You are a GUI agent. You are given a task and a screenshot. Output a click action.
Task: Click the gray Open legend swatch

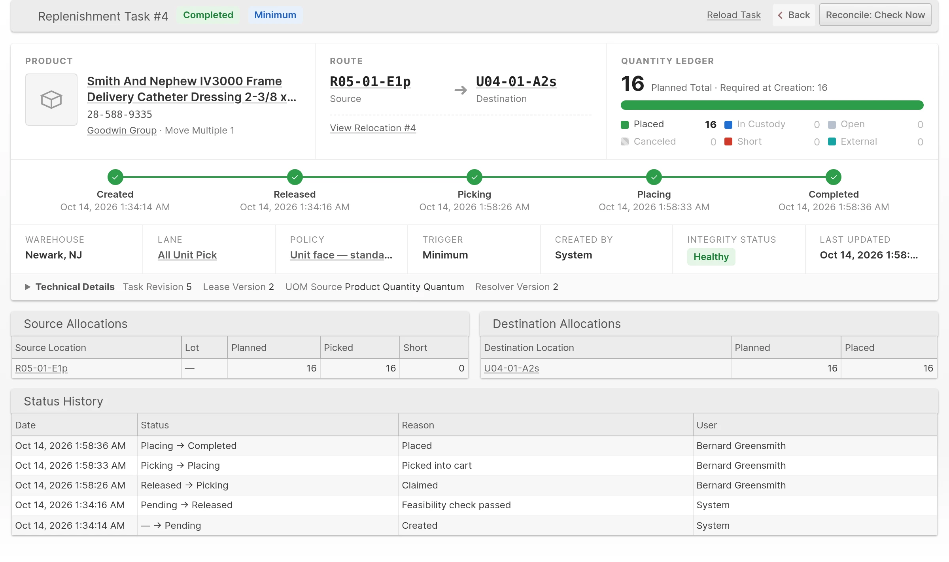pyautogui.click(x=832, y=124)
